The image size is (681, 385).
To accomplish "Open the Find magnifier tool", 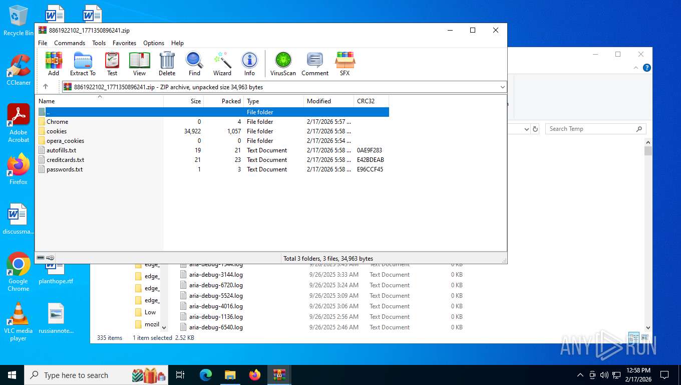I will click(194, 64).
